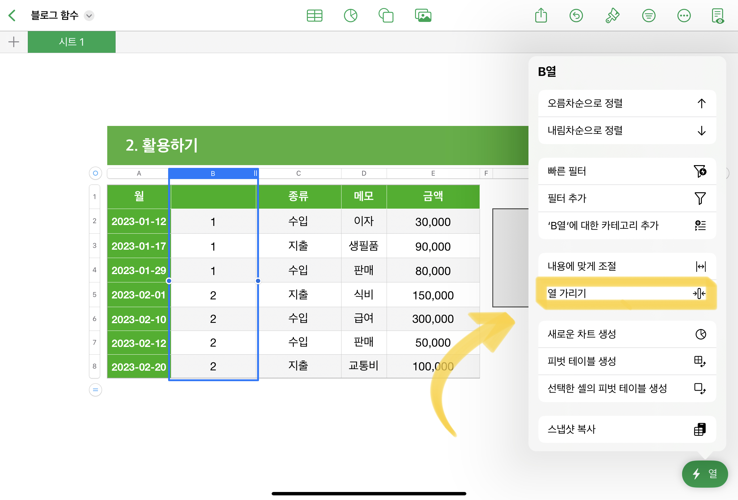This screenshot has width=738, height=500.
Task: Switch to the 시트 1 tab
Action: (x=71, y=42)
